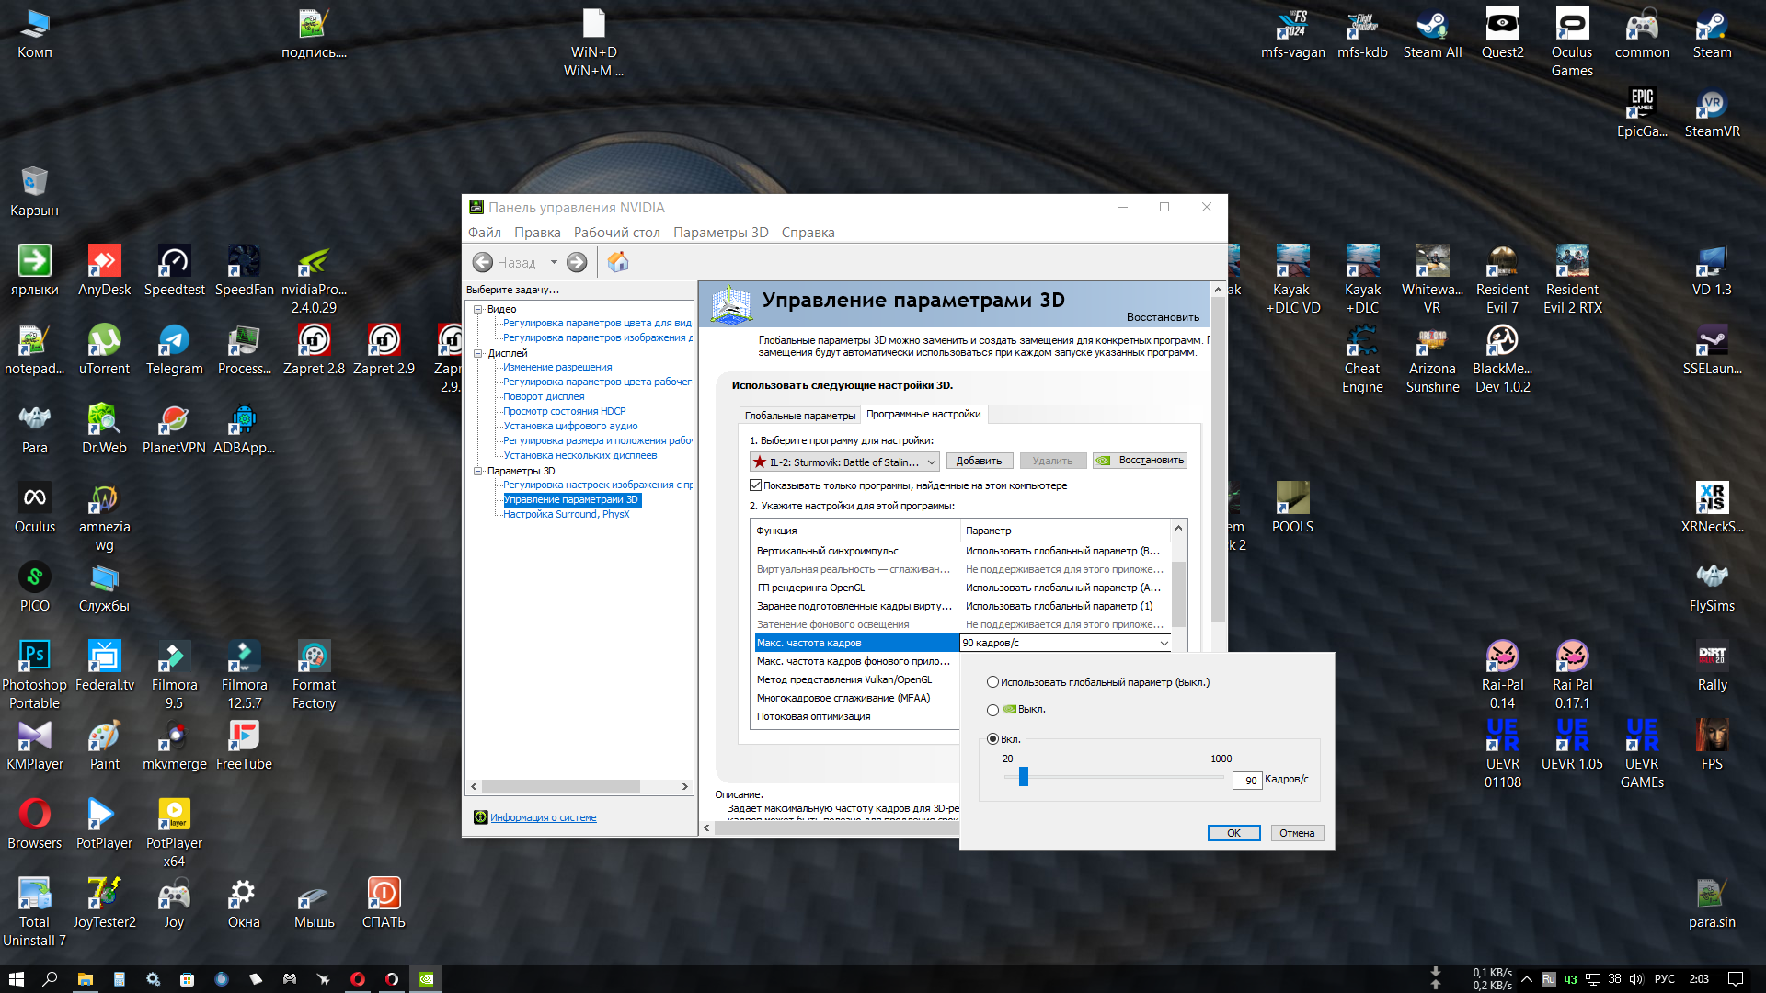Open the Speedtest desktop icon
The height and width of the screenshot is (993, 1766).
[x=174, y=270]
